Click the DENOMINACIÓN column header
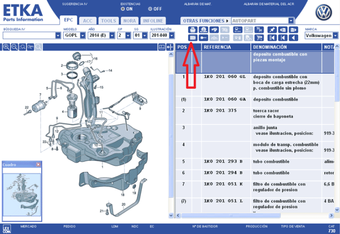340x234 pixels. pos(286,47)
